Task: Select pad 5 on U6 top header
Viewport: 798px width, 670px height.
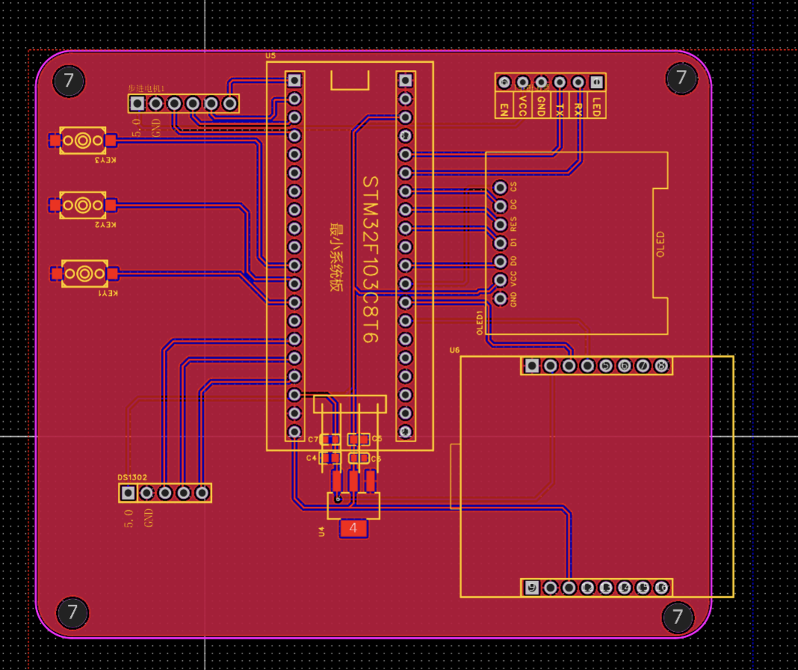Action: point(605,365)
